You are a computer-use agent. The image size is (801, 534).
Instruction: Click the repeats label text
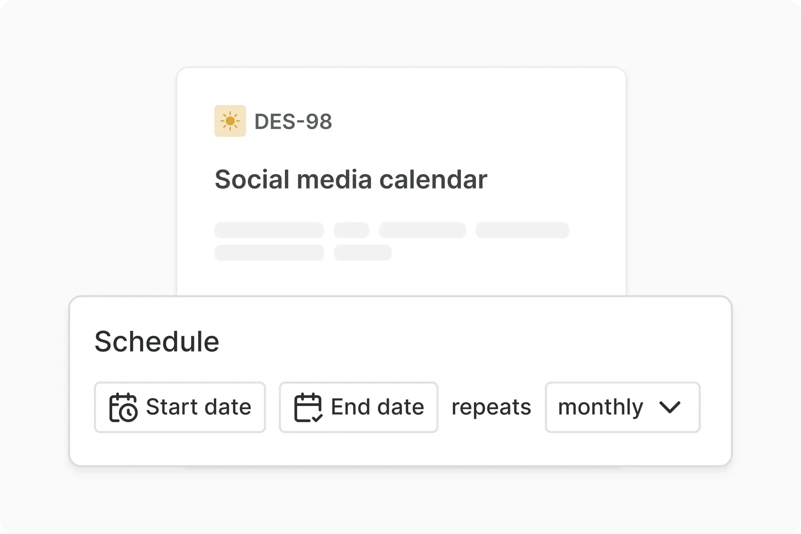point(491,407)
